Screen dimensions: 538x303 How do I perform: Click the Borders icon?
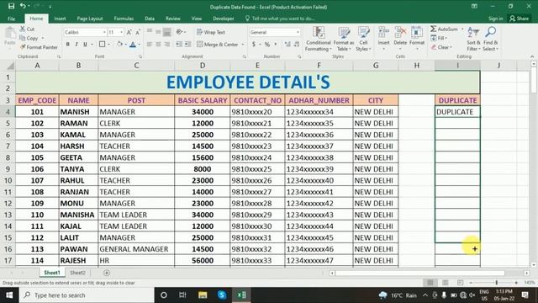[102, 45]
